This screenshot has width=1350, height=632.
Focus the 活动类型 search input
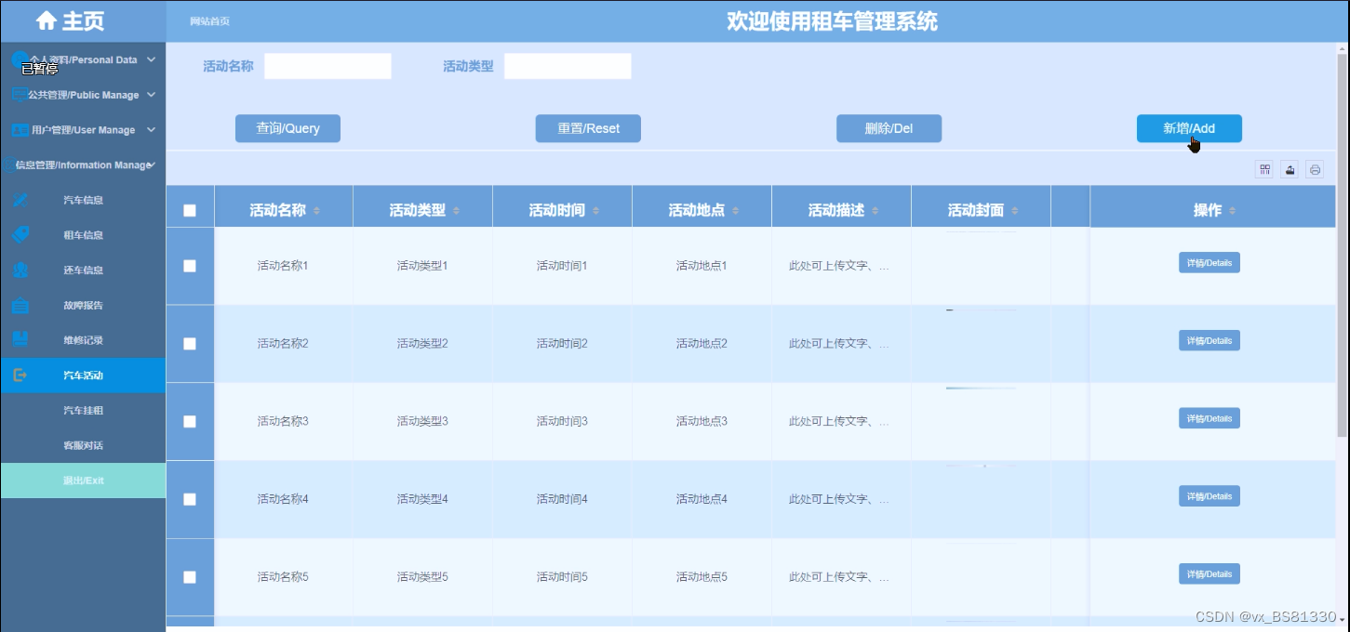point(568,66)
